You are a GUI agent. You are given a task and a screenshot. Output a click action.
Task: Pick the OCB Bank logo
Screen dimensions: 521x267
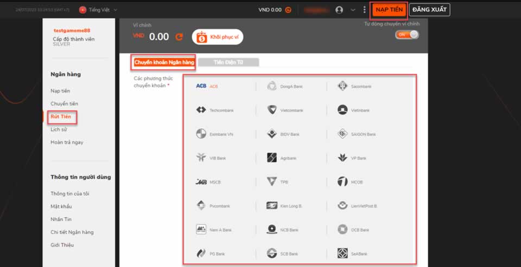tap(342, 230)
